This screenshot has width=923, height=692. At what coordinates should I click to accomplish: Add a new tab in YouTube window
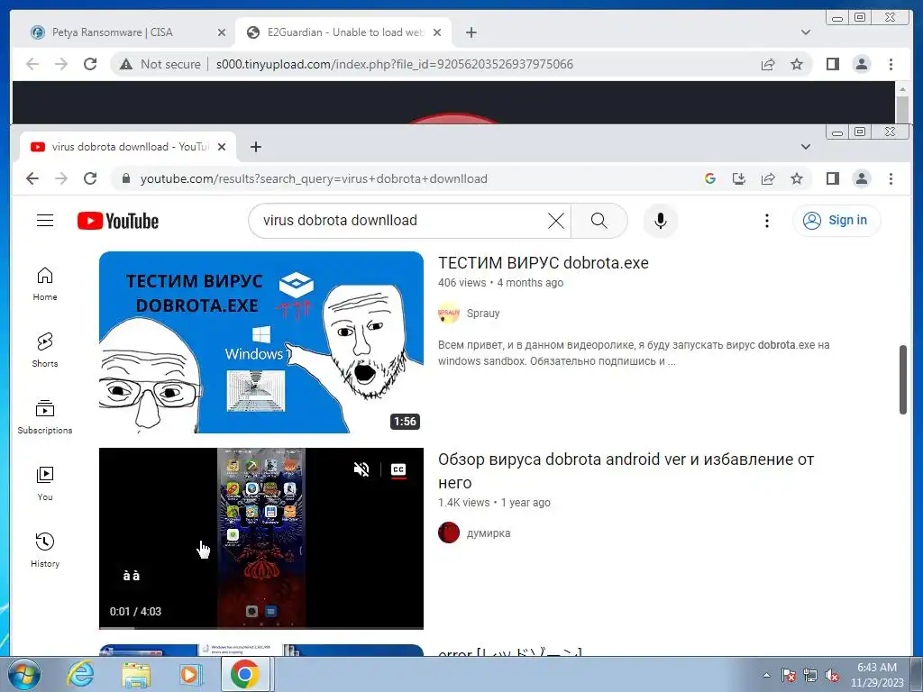click(255, 147)
